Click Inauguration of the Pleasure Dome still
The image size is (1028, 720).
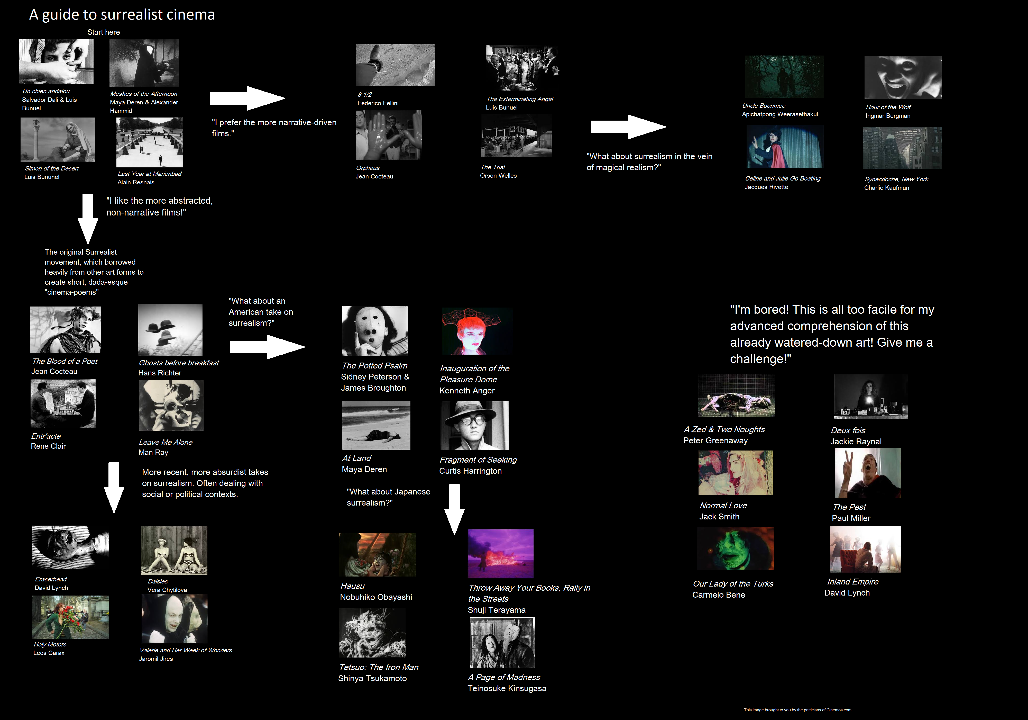coord(477,331)
